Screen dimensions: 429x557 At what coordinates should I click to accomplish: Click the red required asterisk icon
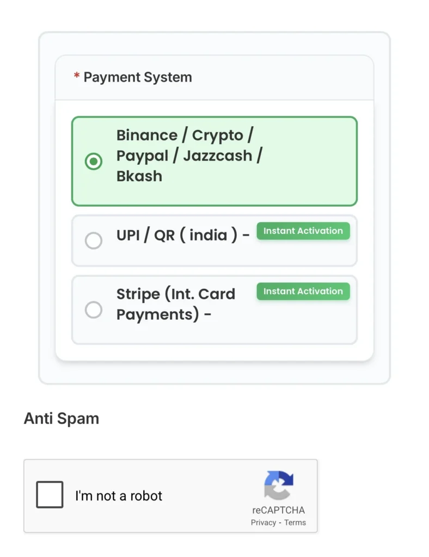[x=77, y=77]
